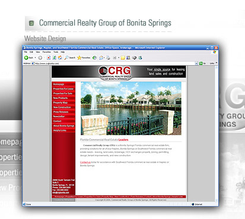Click the Done status icon
This screenshot has height=219, width=245.
coord(24,204)
